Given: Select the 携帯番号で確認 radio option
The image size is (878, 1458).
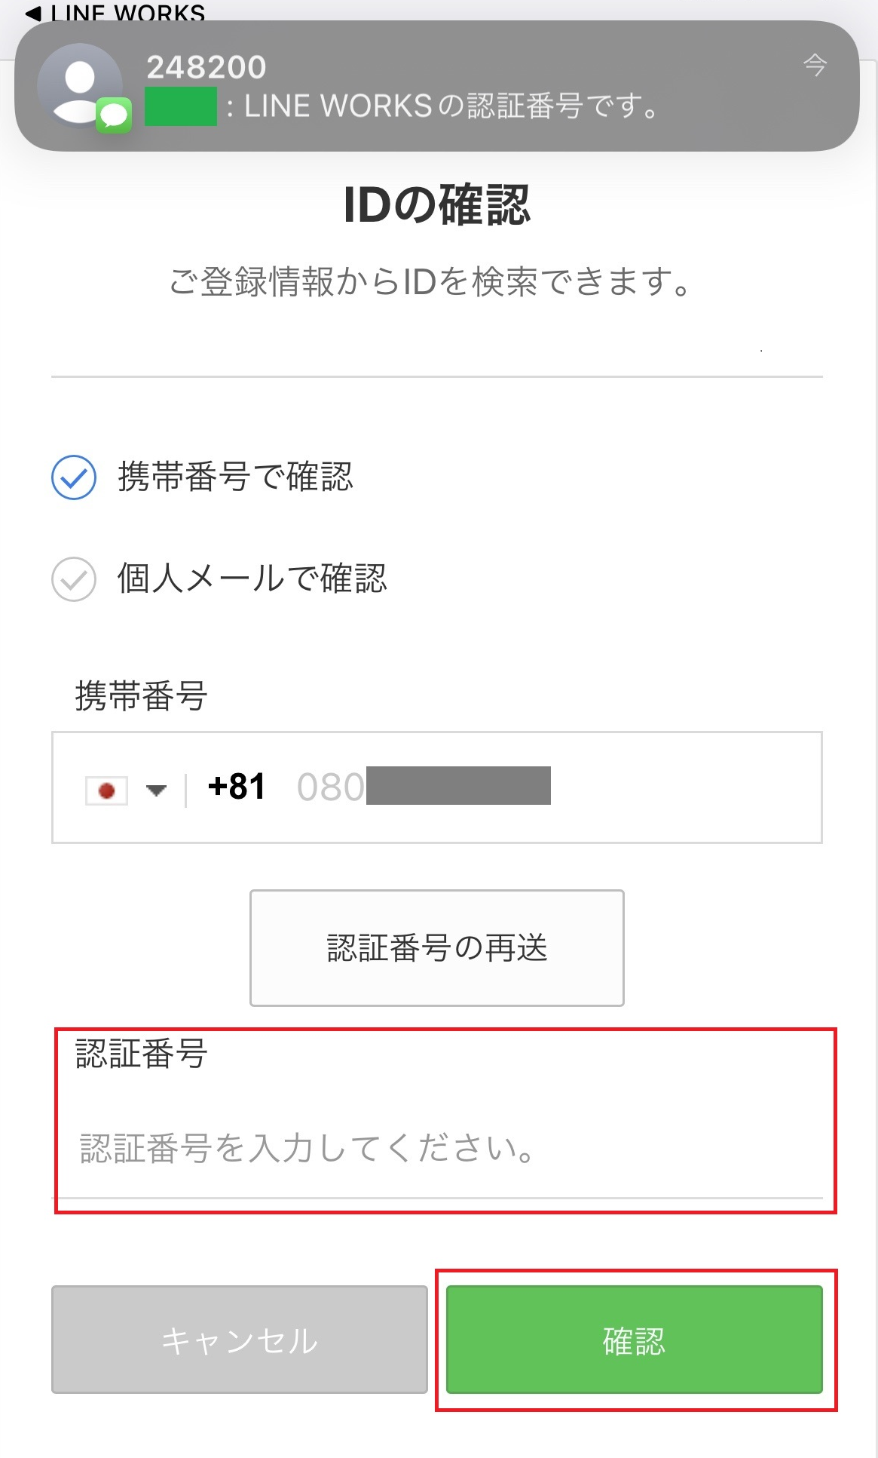Looking at the screenshot, I should [x=74, y=477].
